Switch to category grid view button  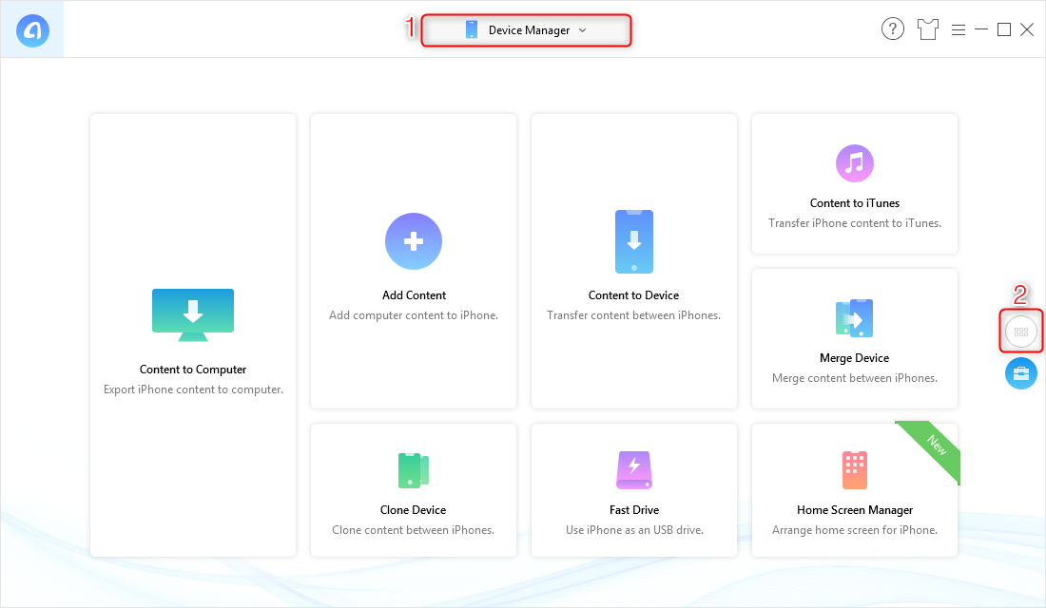[1020, 332]
